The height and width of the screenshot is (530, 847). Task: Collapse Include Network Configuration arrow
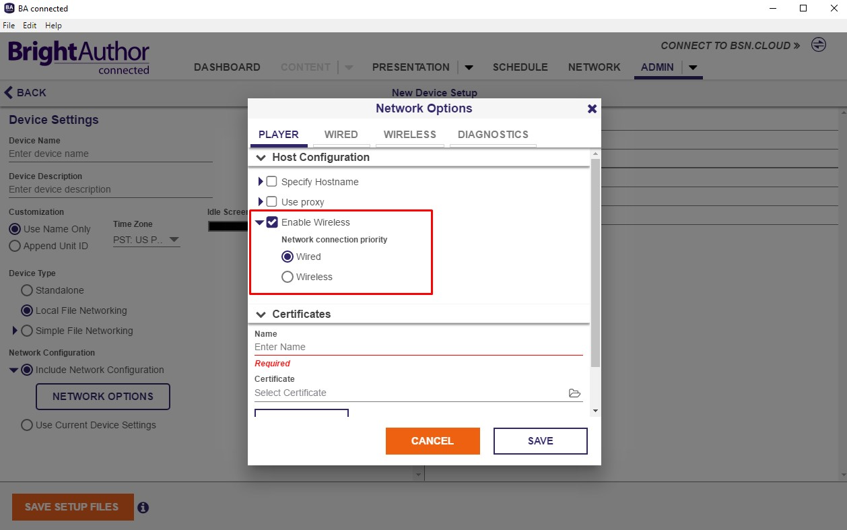13,370
